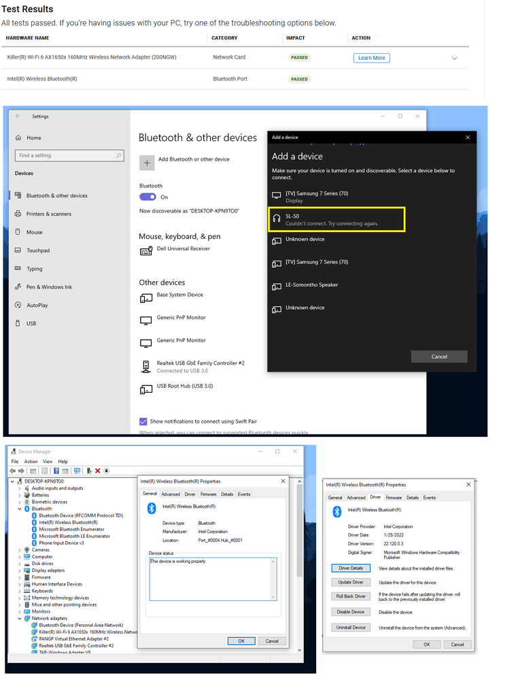The width and height of the screenshot is (518, 680).
Task: Click the Dell Universal Receiver keyboard icon
Action: (x=146, y=251)
